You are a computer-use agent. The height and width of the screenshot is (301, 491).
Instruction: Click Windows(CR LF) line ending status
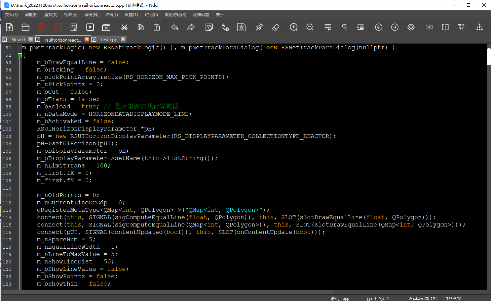coord(422,299)
